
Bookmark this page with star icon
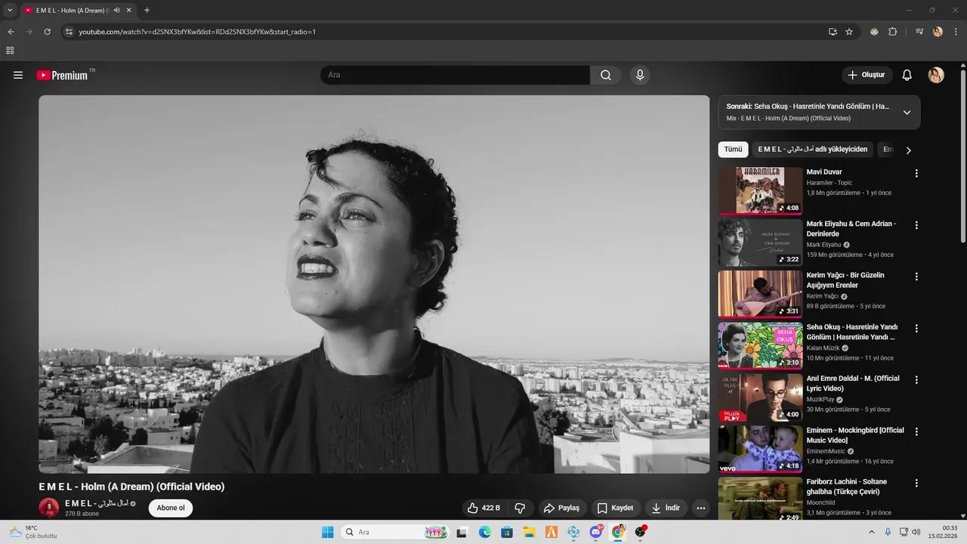coord(849,32)
